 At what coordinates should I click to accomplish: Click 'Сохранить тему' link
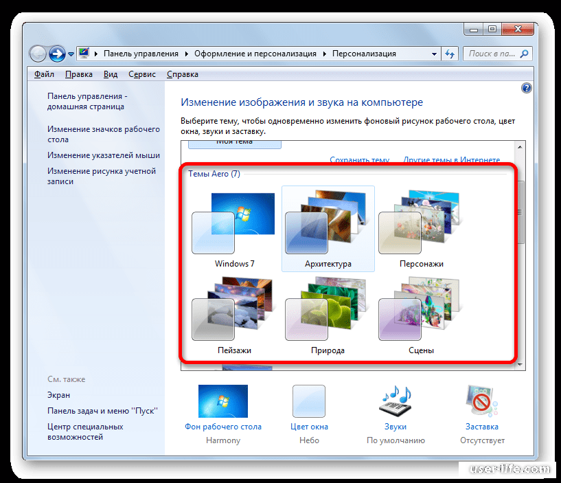tap(359, 160)
